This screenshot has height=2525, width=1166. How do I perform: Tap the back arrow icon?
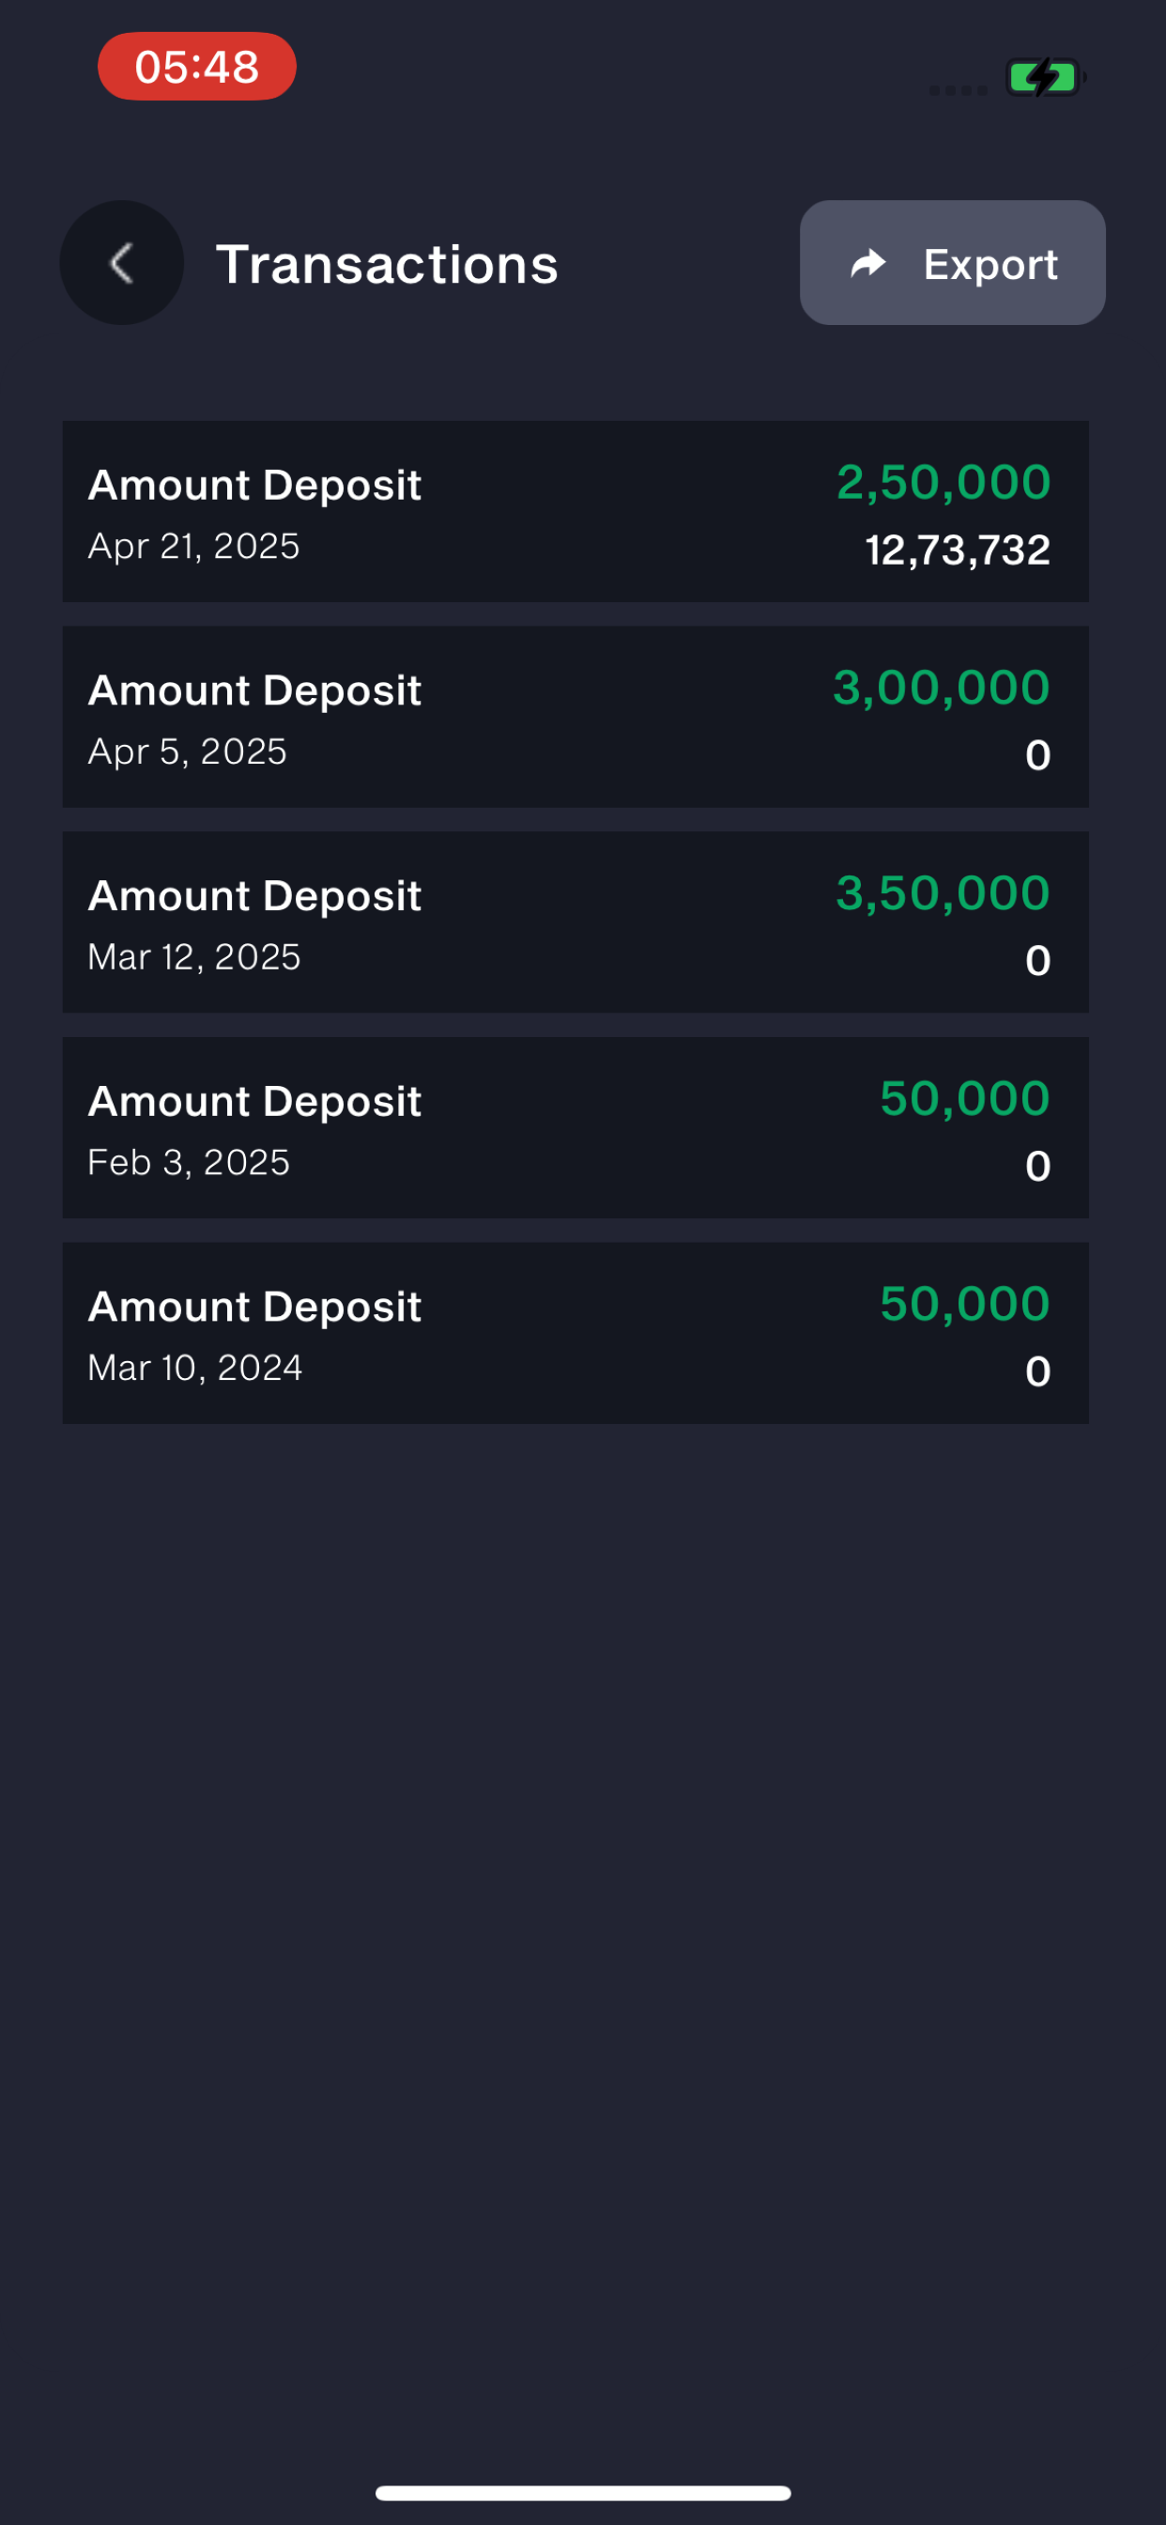(x=121, y=263)
